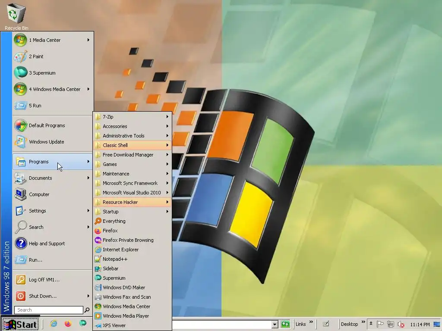Expand the Games folder
This screenshot has width=442, height=331.
[x=132, y=164]
